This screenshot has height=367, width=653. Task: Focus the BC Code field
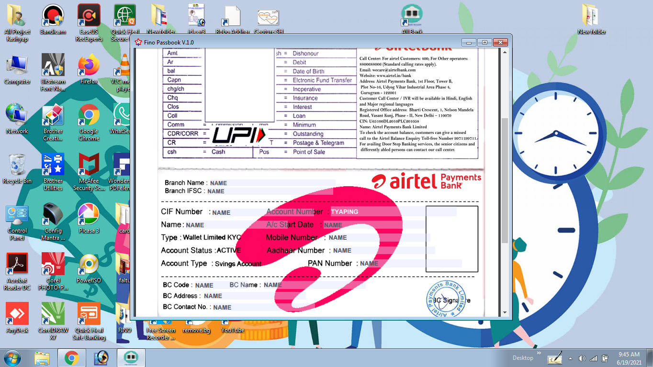(211, 285)
